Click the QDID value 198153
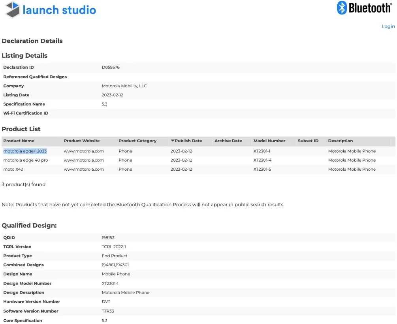 (x=108, y=237)
